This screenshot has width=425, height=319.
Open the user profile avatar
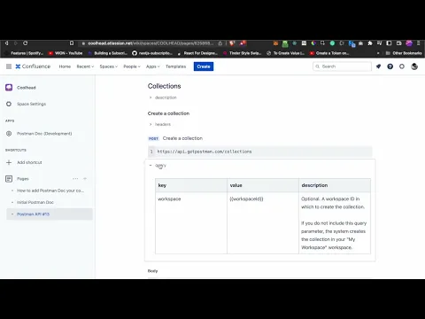pyautogui.click(x=414, y=66)
